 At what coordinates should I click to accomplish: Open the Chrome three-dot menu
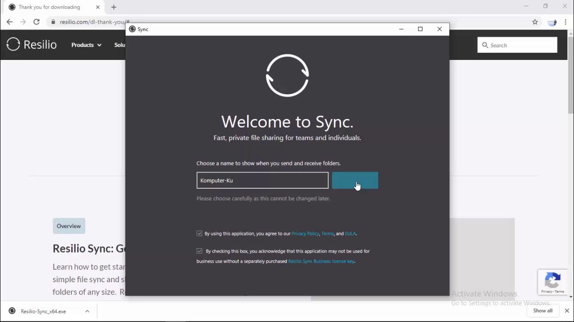[565, 22]
